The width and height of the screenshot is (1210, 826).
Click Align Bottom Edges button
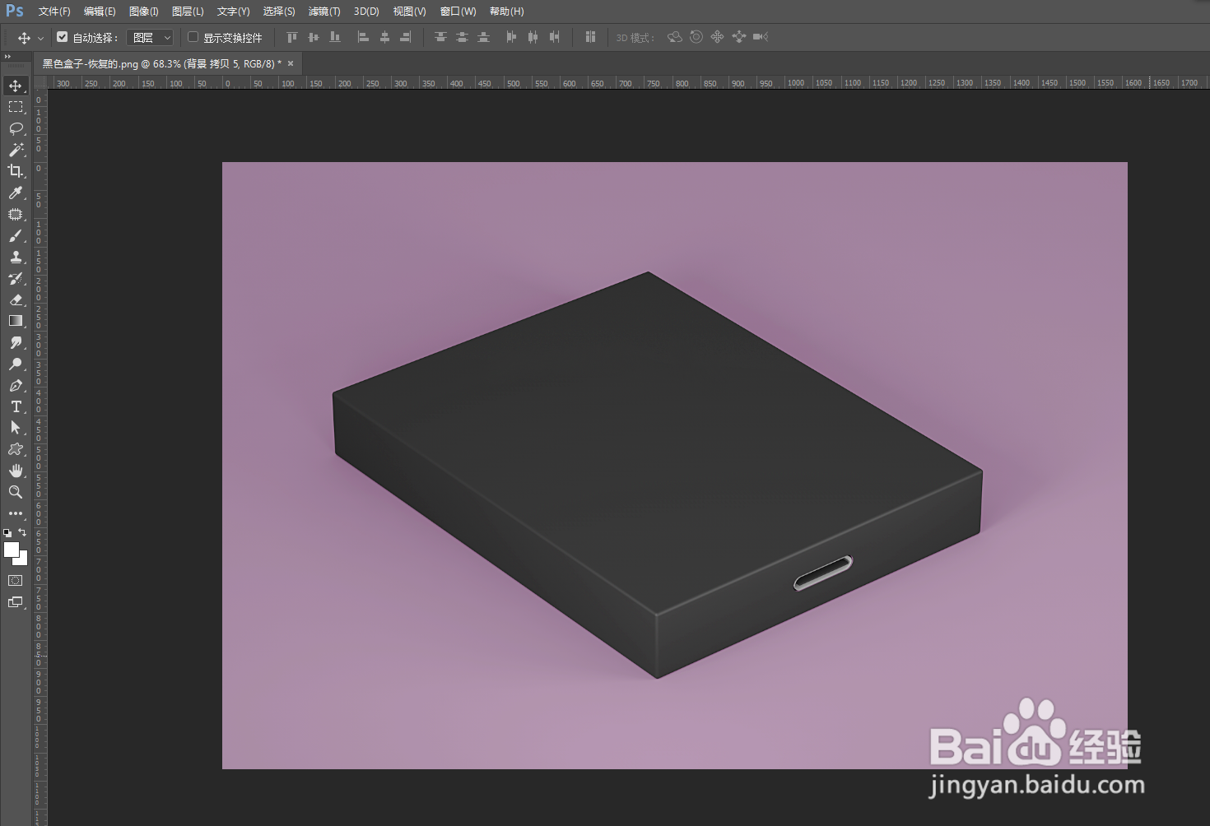(334, 37)
